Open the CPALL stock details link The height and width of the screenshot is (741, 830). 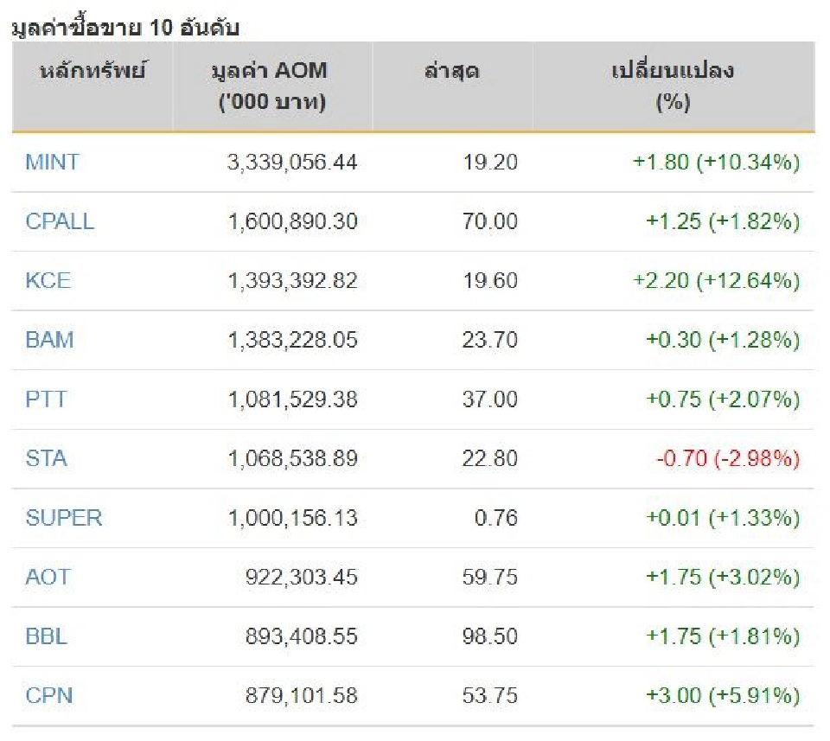pos(56,221)
